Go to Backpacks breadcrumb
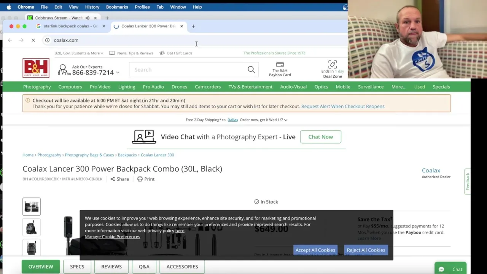The height and width of the screenshot is (274, 487). click(127, 155)
